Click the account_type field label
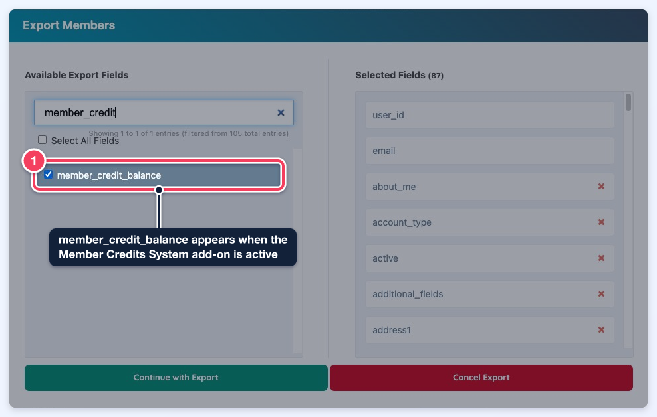Image resolution: width=657 pixels, height=417 pixels. [x=402, y=223]
